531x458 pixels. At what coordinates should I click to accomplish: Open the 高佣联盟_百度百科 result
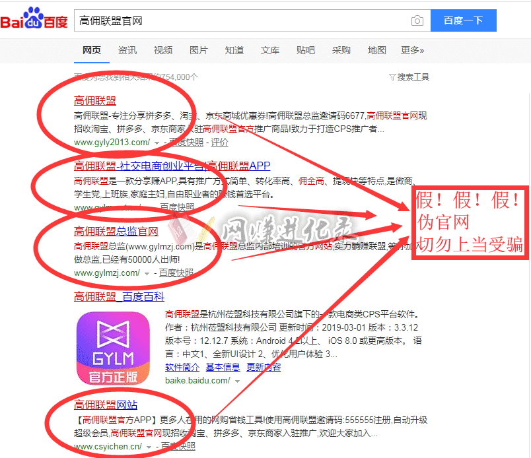(119, 297)
